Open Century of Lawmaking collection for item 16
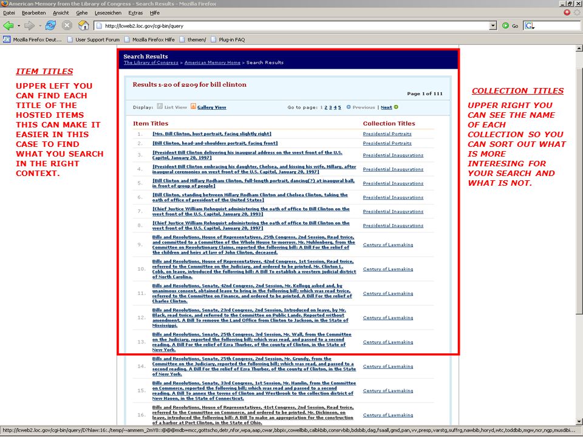The width and height of the screenshot is (583, 437). pos(388,415)
